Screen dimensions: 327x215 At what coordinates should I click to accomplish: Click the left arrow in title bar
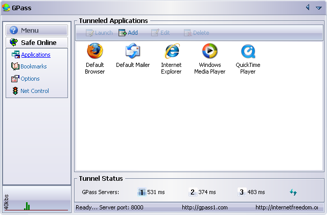pos(308,8)
